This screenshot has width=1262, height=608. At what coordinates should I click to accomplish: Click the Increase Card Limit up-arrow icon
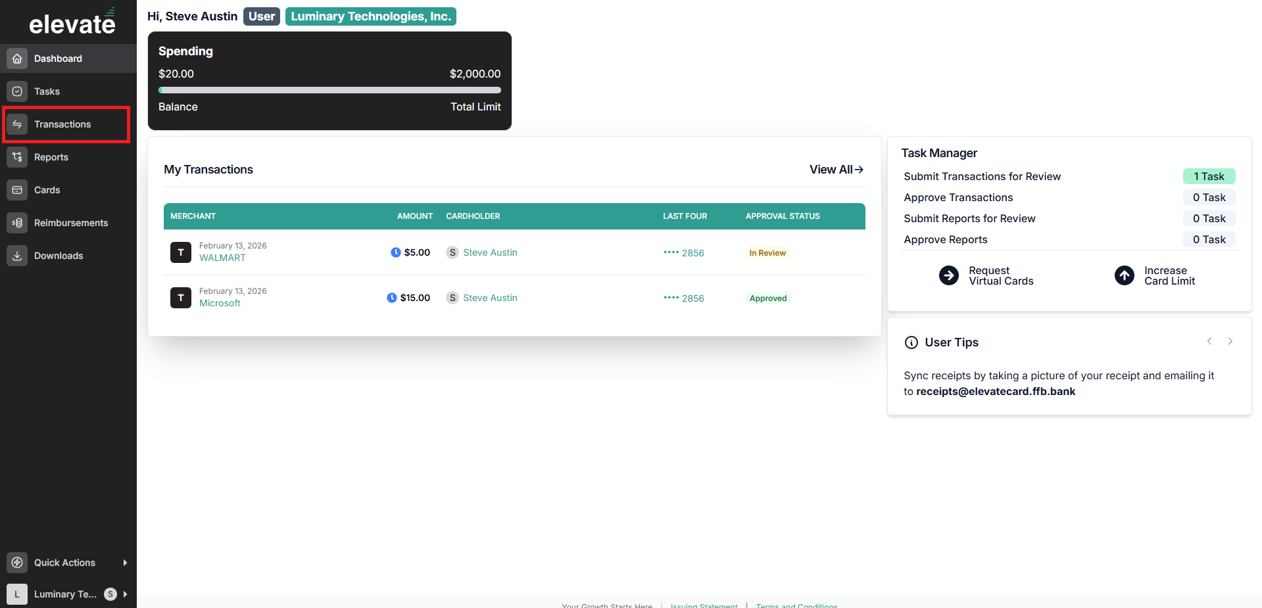click(1125, 275)
